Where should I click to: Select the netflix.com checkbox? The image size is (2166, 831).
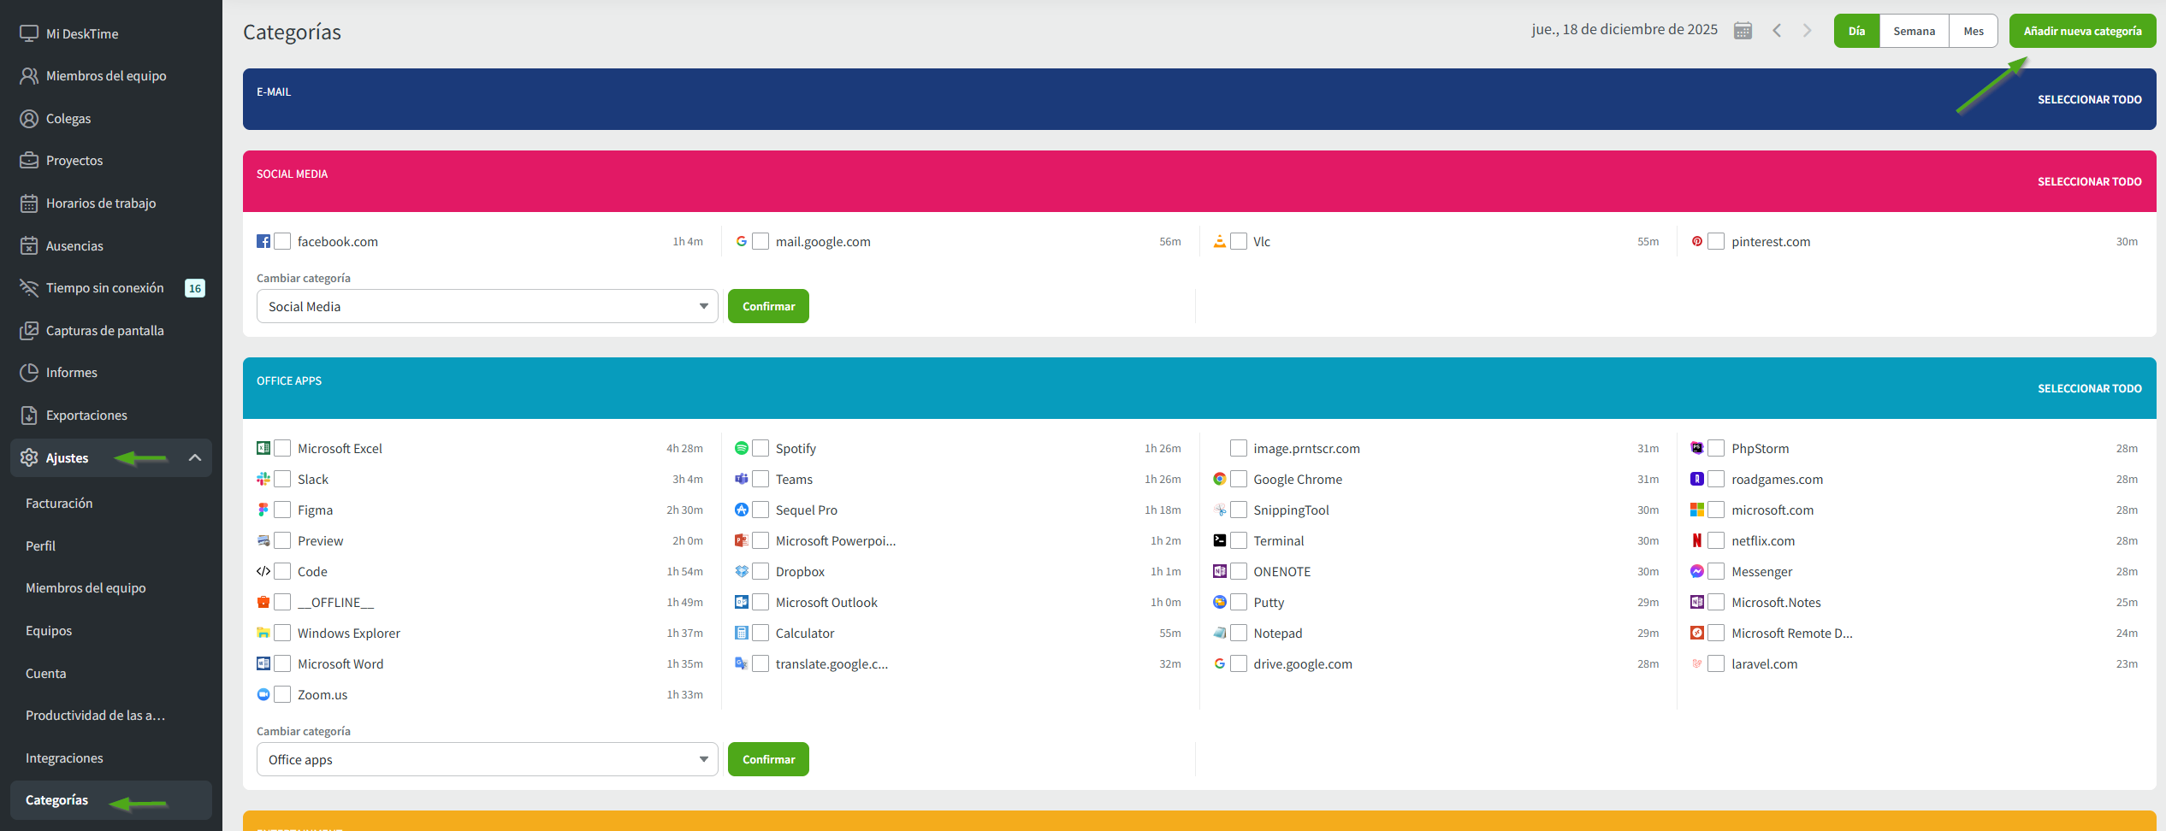point(1716,540)
